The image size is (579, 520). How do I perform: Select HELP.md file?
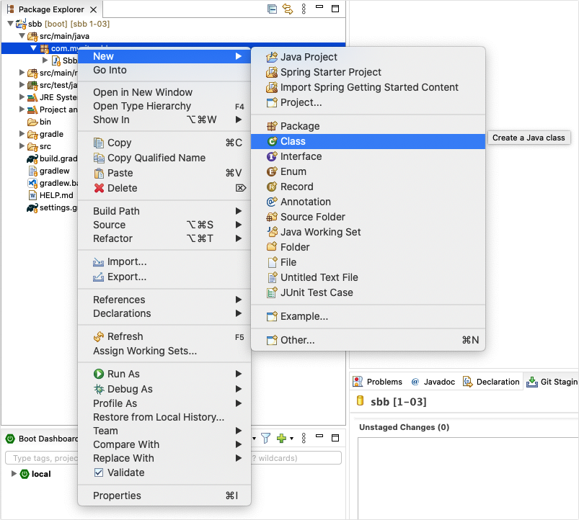point(51,195)
